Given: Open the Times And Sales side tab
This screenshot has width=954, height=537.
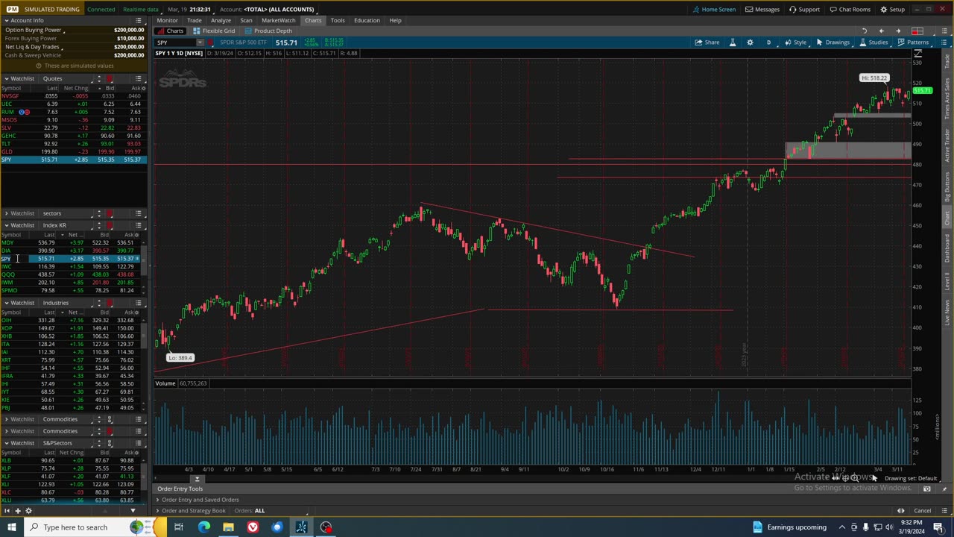Looking at the screenshot, I should [947, 100].
